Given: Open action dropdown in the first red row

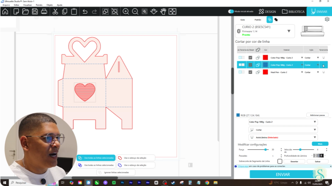Looking at the screenshot, I should [x=318, y=58].
